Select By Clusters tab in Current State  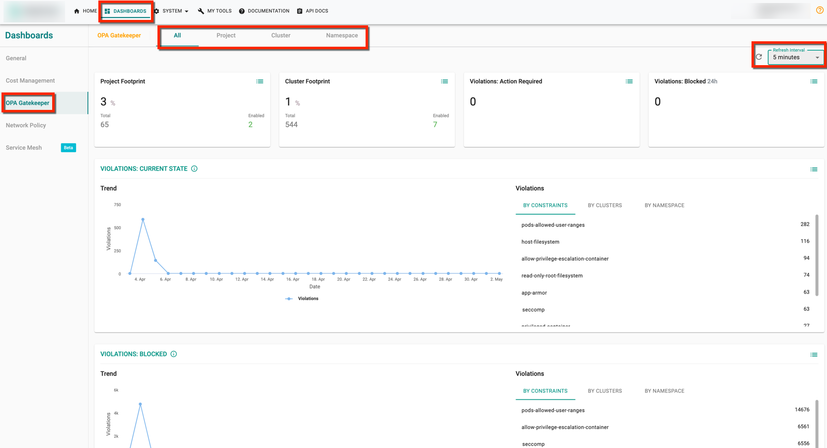pos(605,205)
